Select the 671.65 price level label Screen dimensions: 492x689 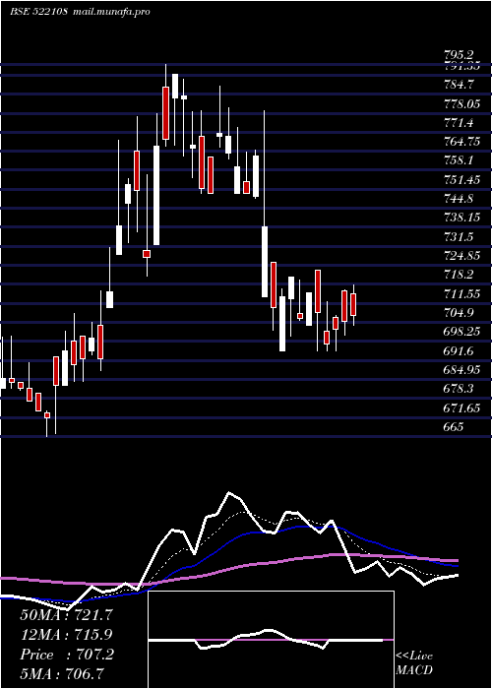point(461,408)
